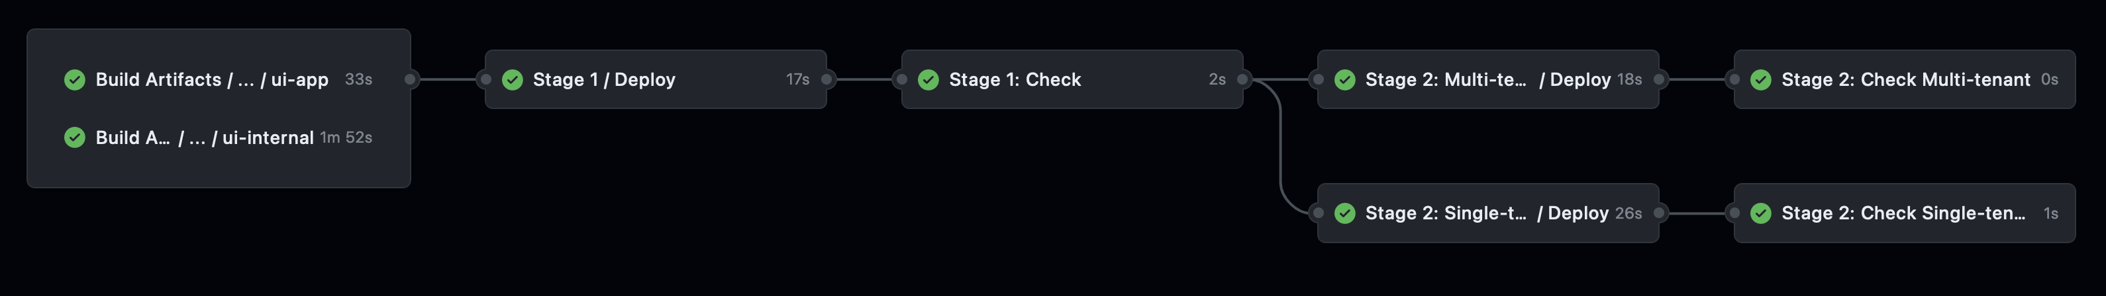Click Check Single-tenant success icon
The width and height of the screenshot is (2106, 296).
[1761, 213]
